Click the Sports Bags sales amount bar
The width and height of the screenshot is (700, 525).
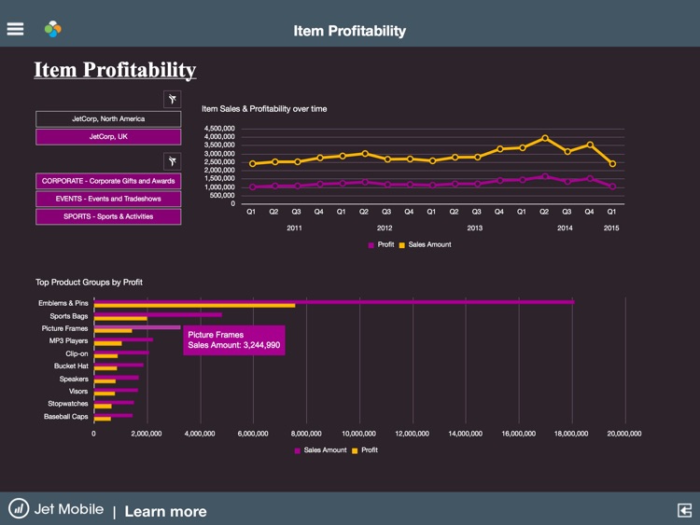157,314
